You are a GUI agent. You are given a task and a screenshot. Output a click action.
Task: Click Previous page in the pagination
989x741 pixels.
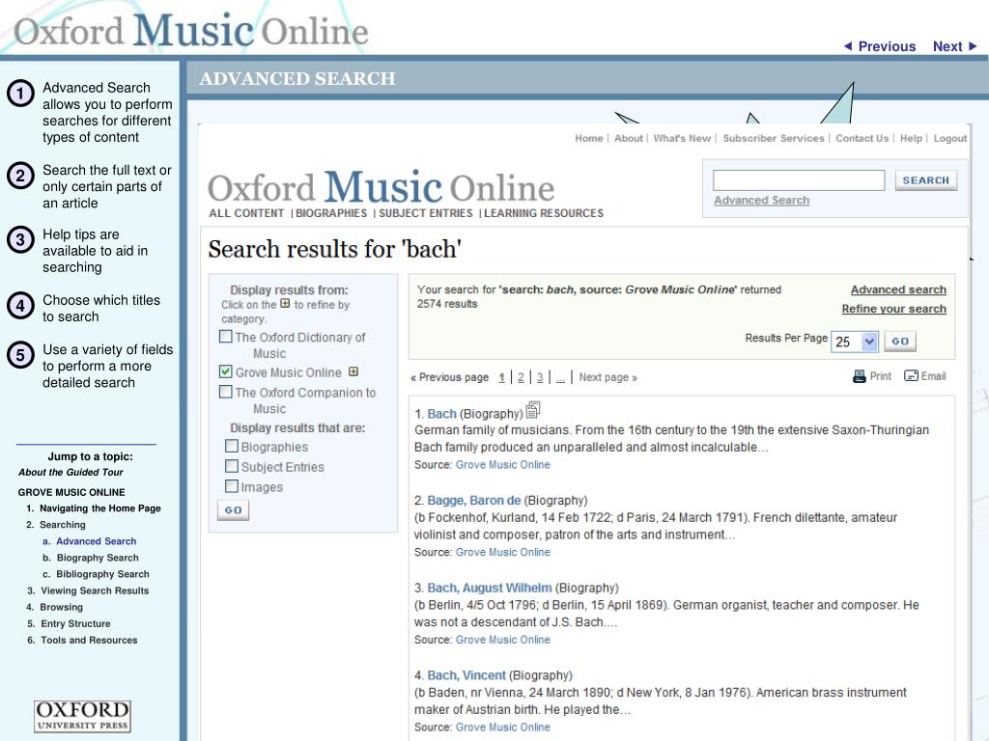click(x=450, y=377)
